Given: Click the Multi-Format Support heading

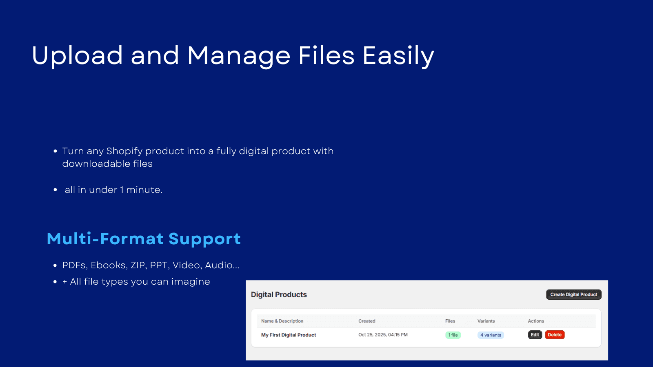Looking at the screenshot, I should click(x=144, y=239).
